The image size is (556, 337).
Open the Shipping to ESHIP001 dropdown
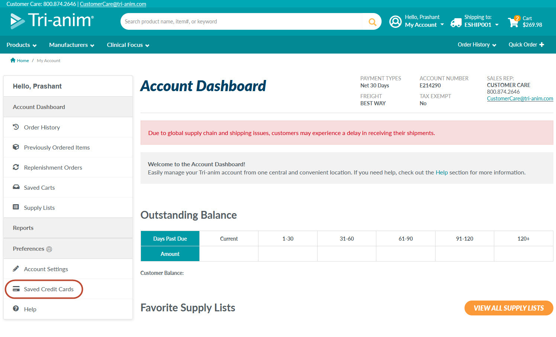pyautogui.click(x=482, y=25)
